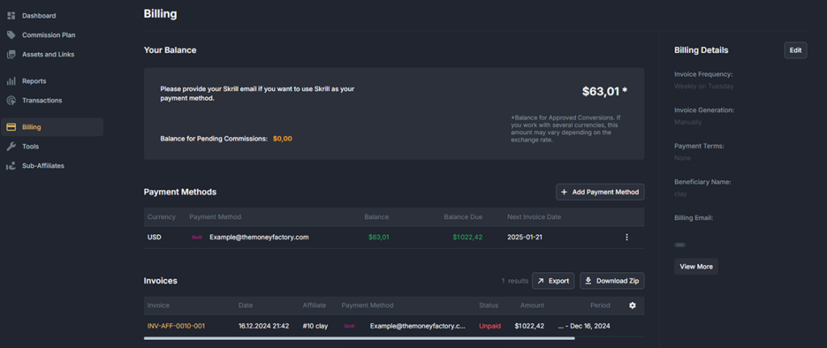This screenshot has height=348, width=827.
Task: Click the Add Payment Method button
Action: click(x=600, y=192)
